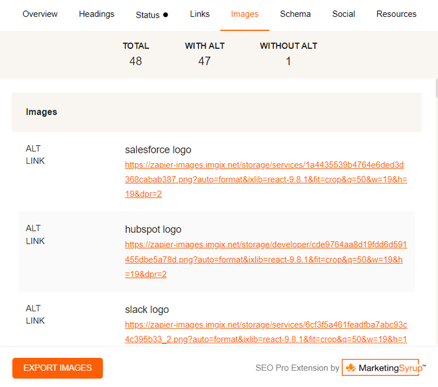Open the Overview tab

pos(40,14)
